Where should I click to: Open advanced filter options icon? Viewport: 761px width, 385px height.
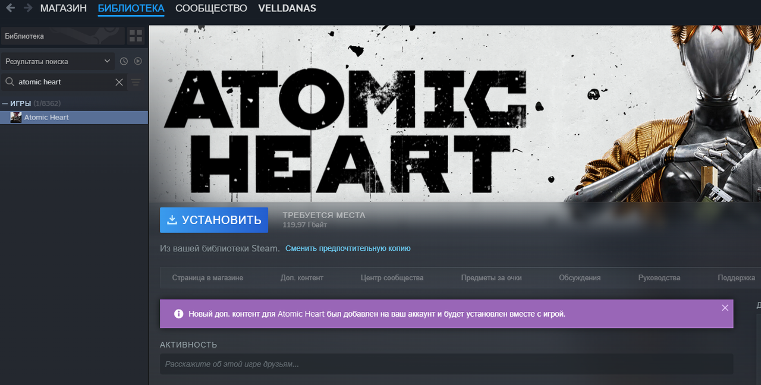136,82
